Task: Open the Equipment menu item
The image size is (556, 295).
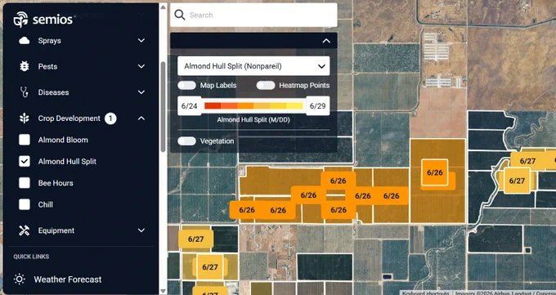Action: click(x=56, y=230)
